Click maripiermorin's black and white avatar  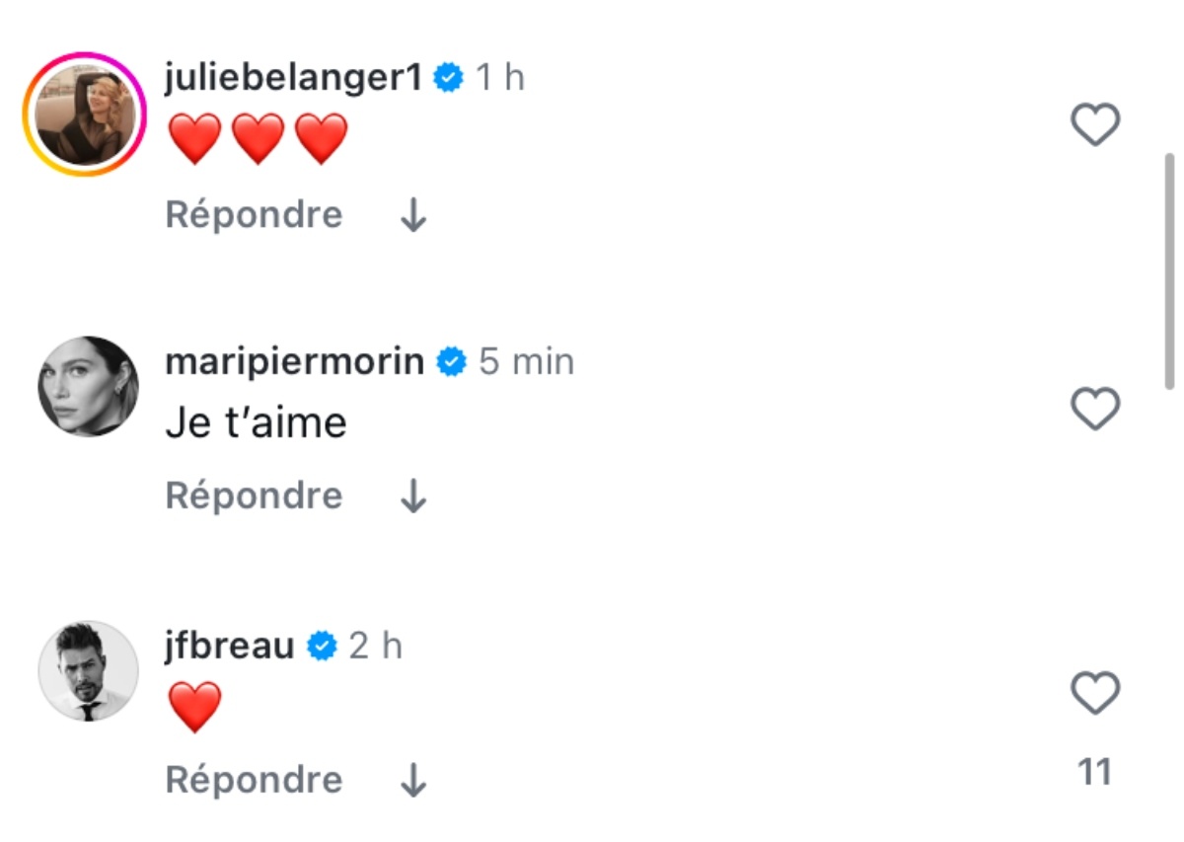pyautogui.click(x=89, y=386)
